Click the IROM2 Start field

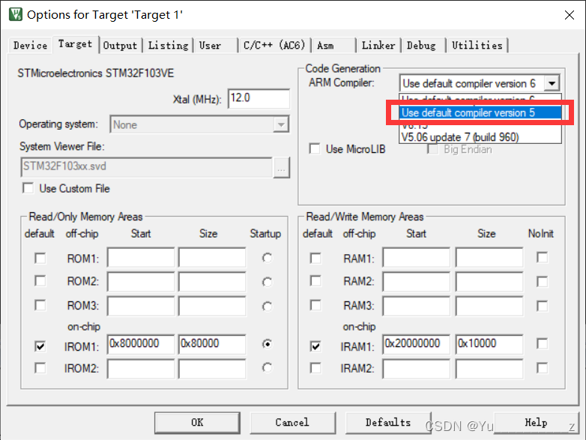click(141, 369)
